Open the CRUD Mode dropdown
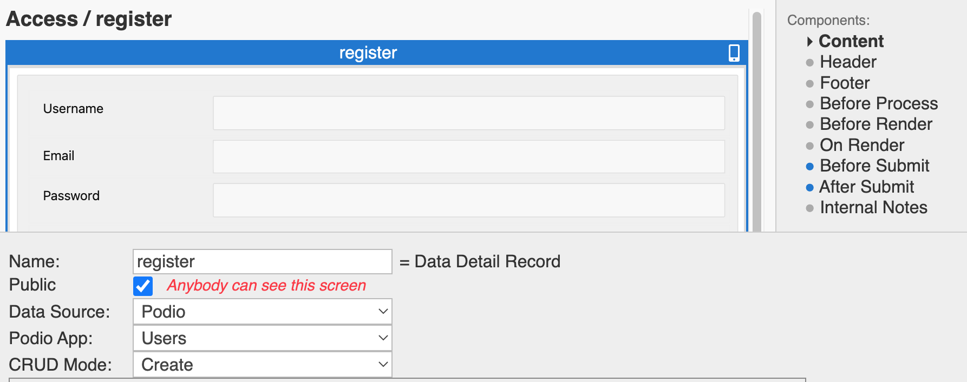This screenshot has height=382, width=967. coord(263,365)
